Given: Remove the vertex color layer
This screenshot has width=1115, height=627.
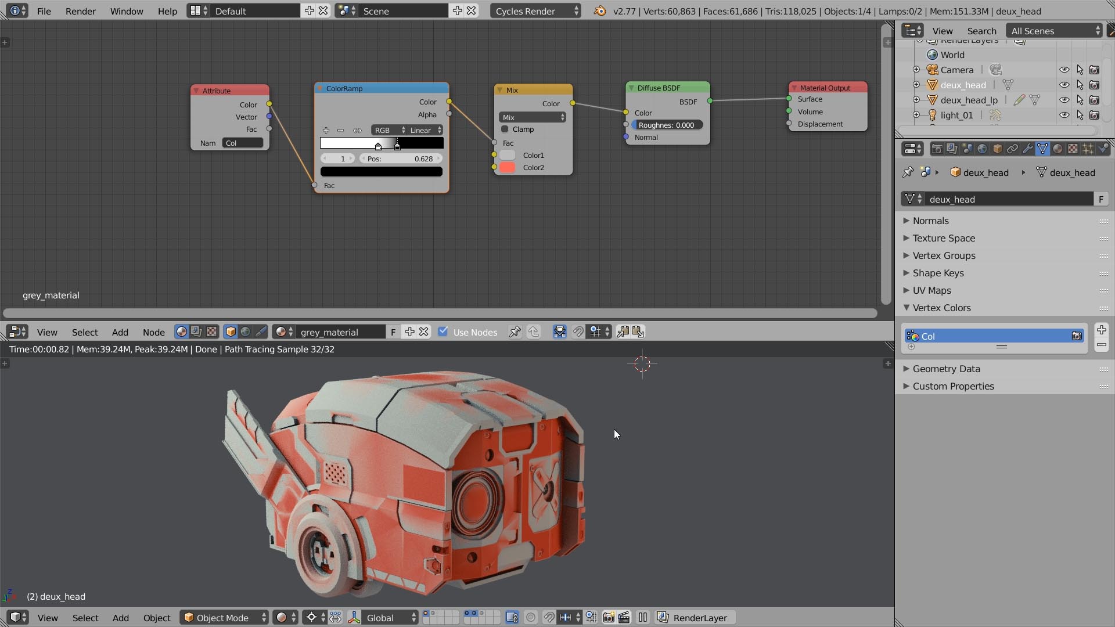Looking at the screenshot, I should [x=1102, y=345].
